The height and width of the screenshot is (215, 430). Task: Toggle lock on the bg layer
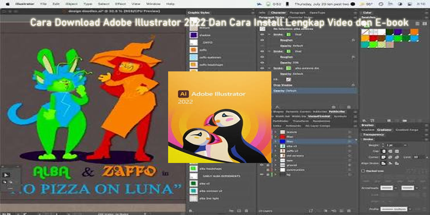(x=268, y=175)
